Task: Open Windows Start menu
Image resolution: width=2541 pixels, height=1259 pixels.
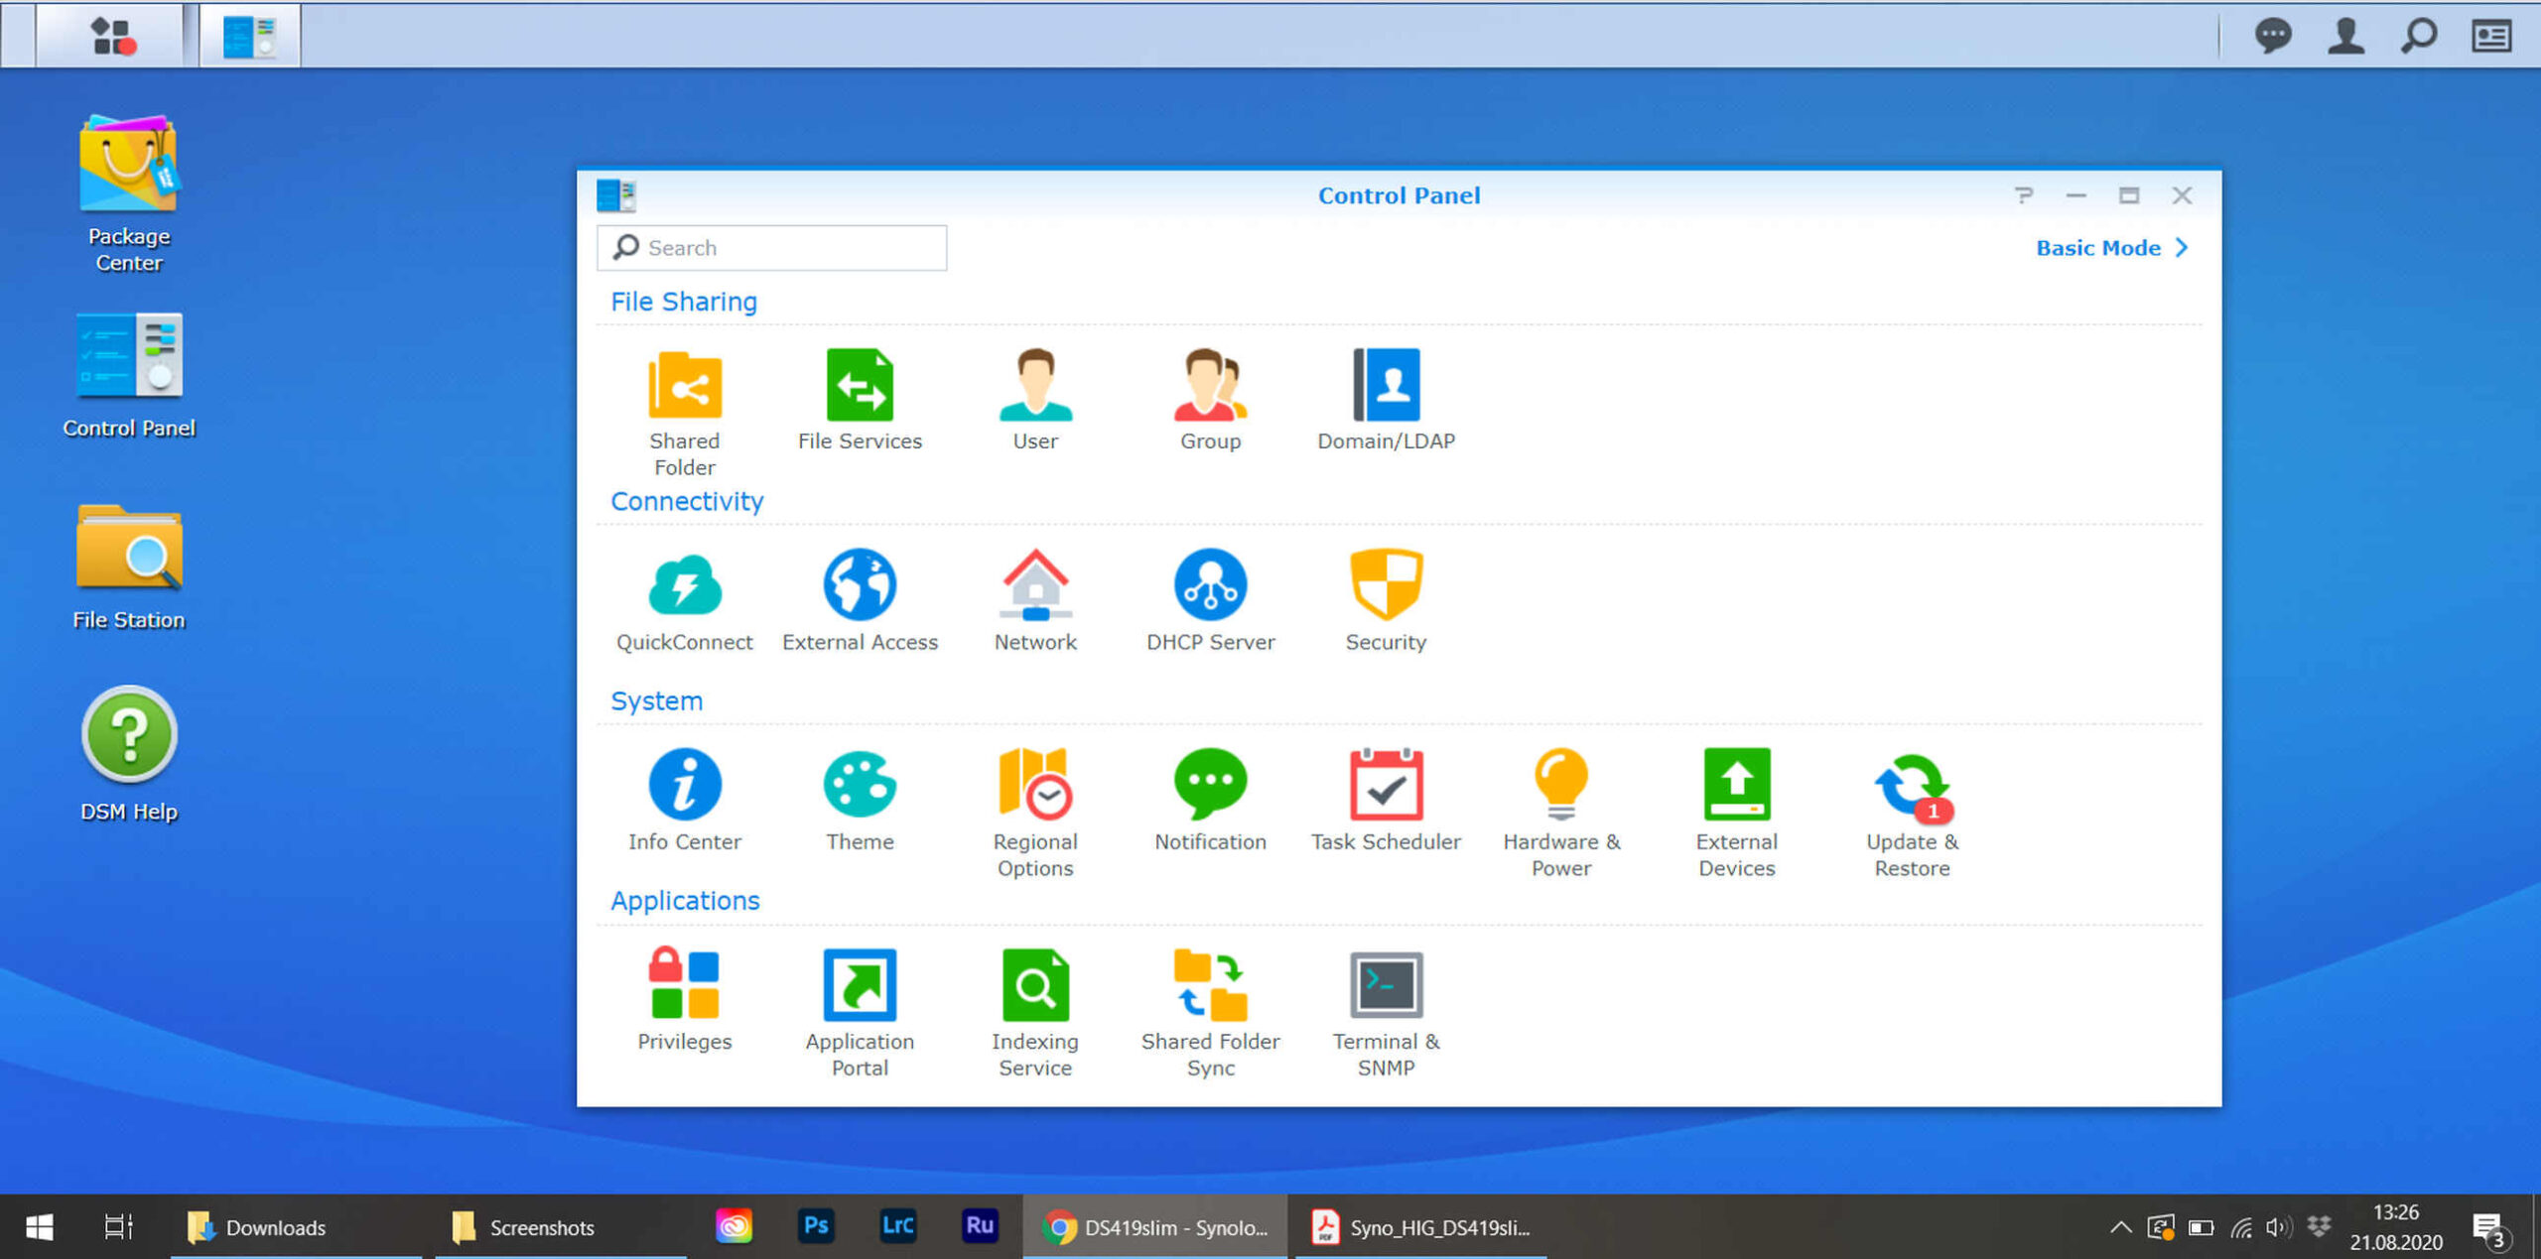Action: 40,1226
